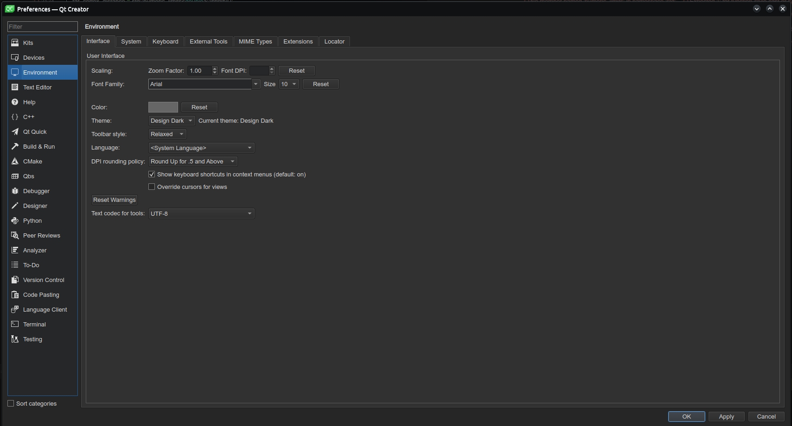
Task: Shade the window with the title bar down-arrow button
Action: (x=757, y=9)
